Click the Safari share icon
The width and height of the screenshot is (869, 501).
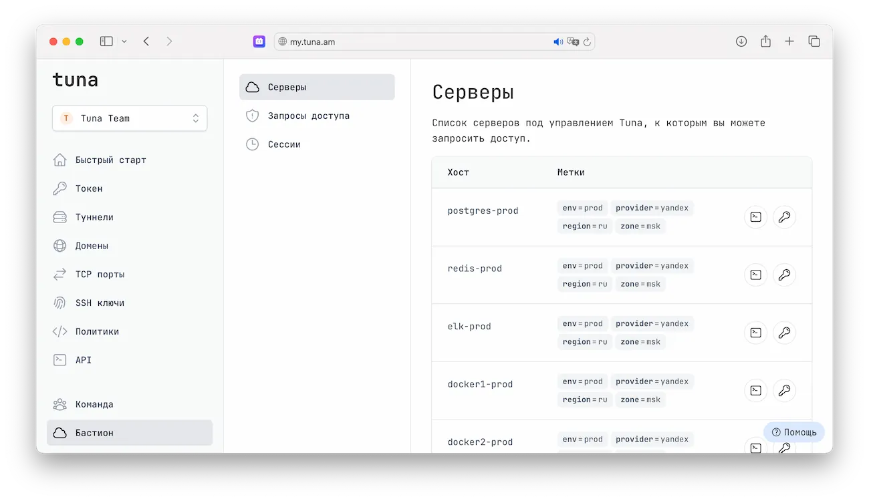coord(765,41)
